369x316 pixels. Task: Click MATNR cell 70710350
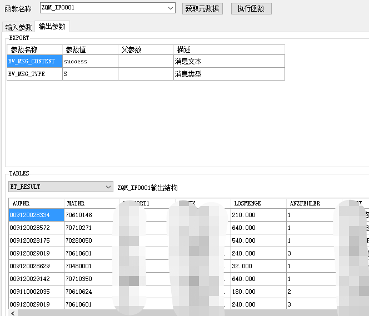[x=92, y=279]
